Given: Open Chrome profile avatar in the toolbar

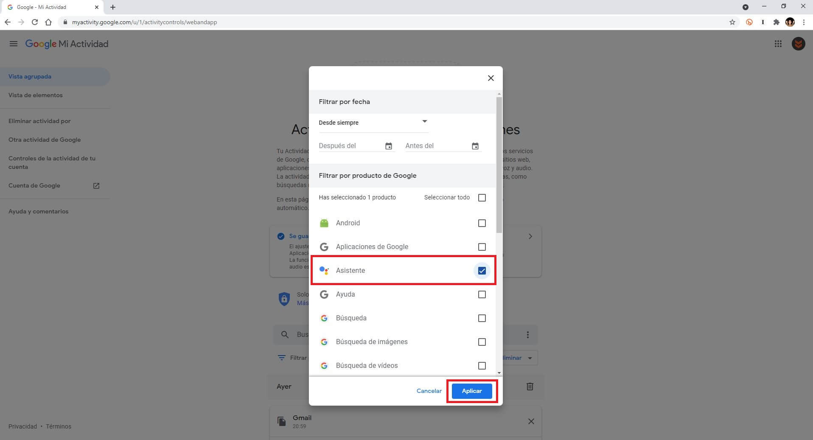Looking at the screenshot, I should 790,22.
